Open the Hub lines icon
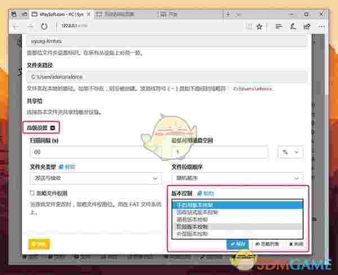 [278, 26]
